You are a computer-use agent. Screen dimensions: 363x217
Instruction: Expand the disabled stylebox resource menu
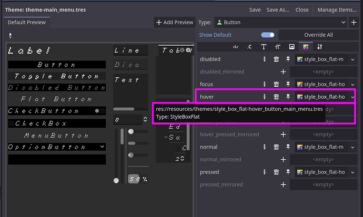click(x=352, y=59)
